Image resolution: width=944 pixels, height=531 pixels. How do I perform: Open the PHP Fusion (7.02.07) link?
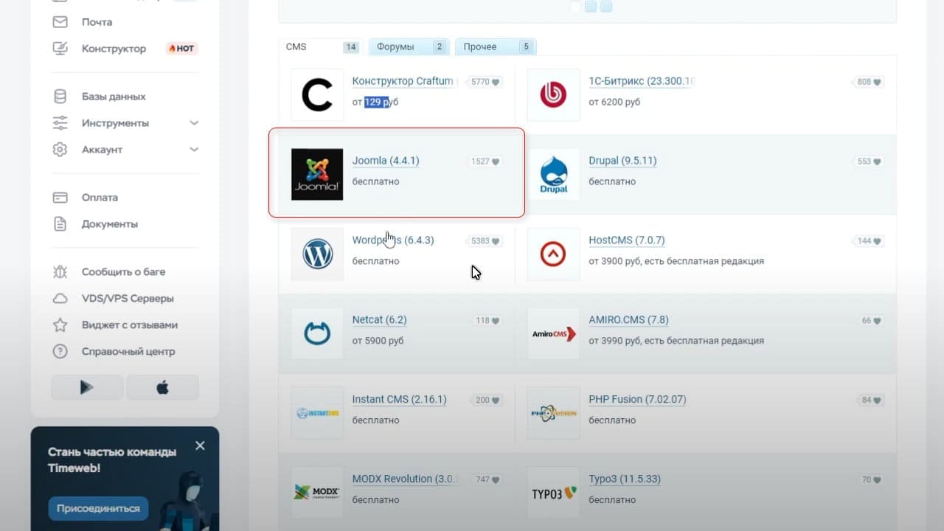click(x=637, y=400)
